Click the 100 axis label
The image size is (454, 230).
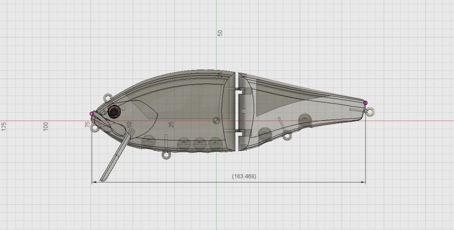coord(46,126)
